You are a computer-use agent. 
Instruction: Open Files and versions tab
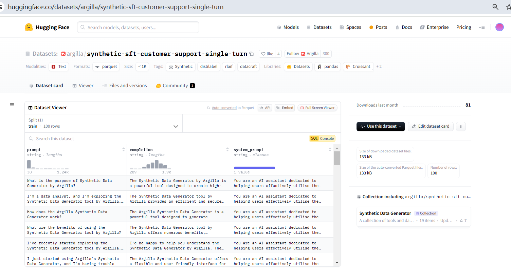point(125,86)
